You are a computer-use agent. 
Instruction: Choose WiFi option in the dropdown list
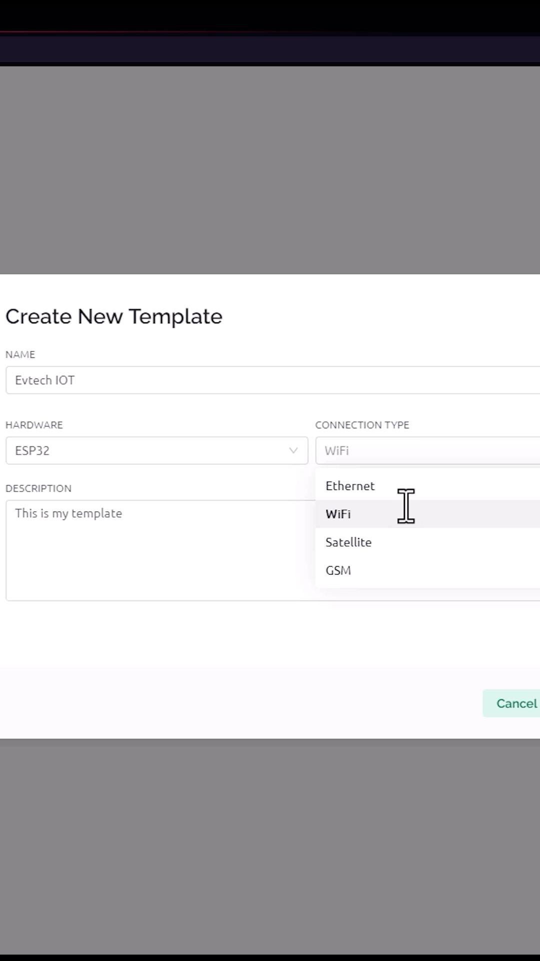338,514
